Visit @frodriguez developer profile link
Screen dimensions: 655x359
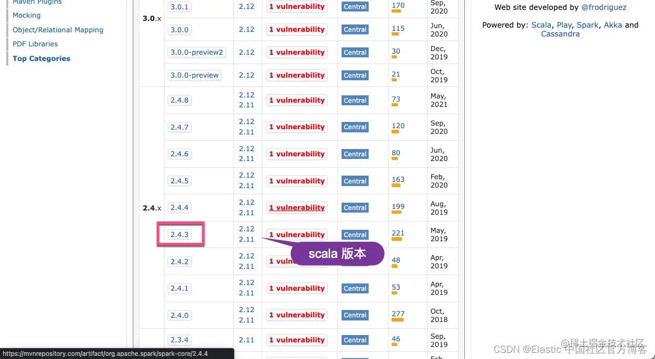[604, 8]
